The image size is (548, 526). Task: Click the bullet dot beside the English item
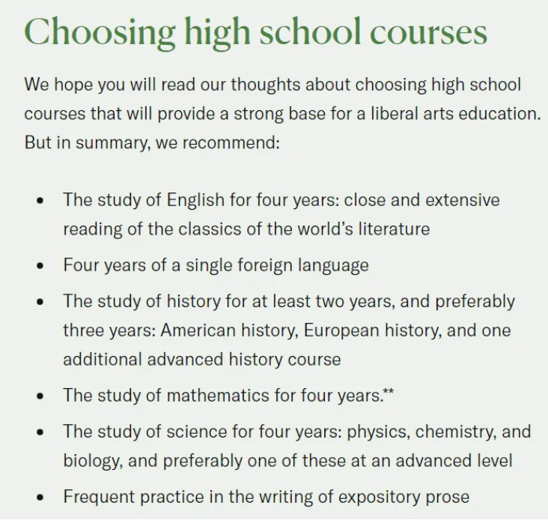pyautogui.click(x=39, y=201)
